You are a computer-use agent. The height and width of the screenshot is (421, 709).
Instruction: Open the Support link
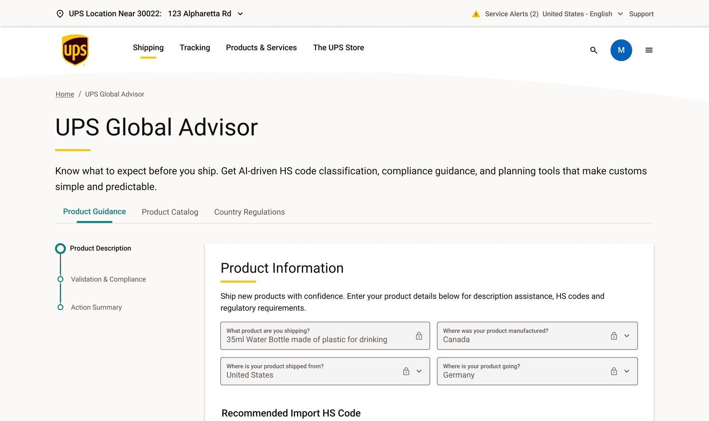pyautogui.click(x=641, y=14)
